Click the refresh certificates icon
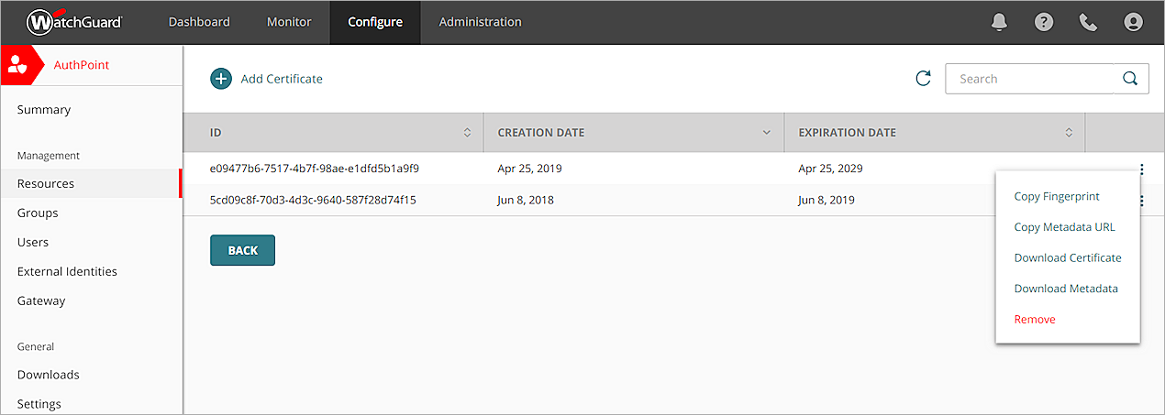 (x=924, y=79)
